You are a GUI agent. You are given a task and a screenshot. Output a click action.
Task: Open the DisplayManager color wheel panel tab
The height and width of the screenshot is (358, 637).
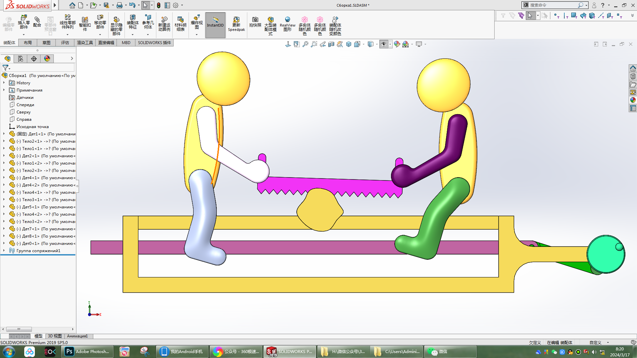[47, 59]
